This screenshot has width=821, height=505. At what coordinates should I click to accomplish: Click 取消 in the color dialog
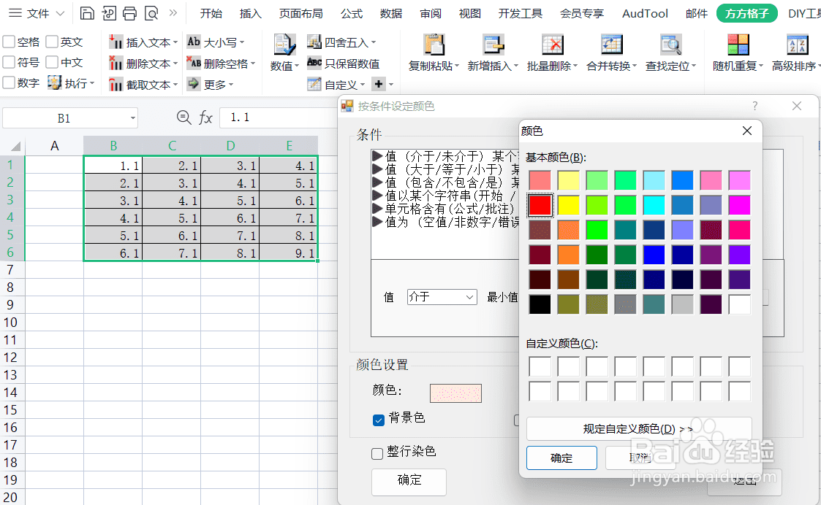[x=640, y=458]
